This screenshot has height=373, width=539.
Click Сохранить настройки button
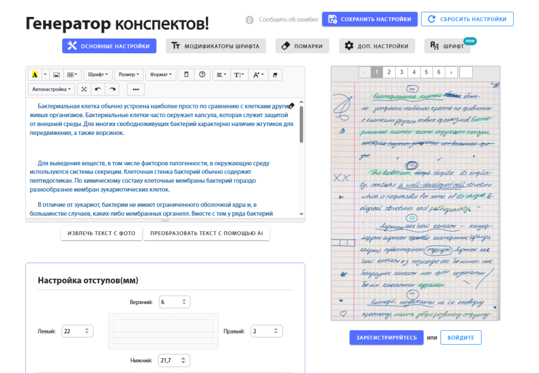(x=370, y=19)
